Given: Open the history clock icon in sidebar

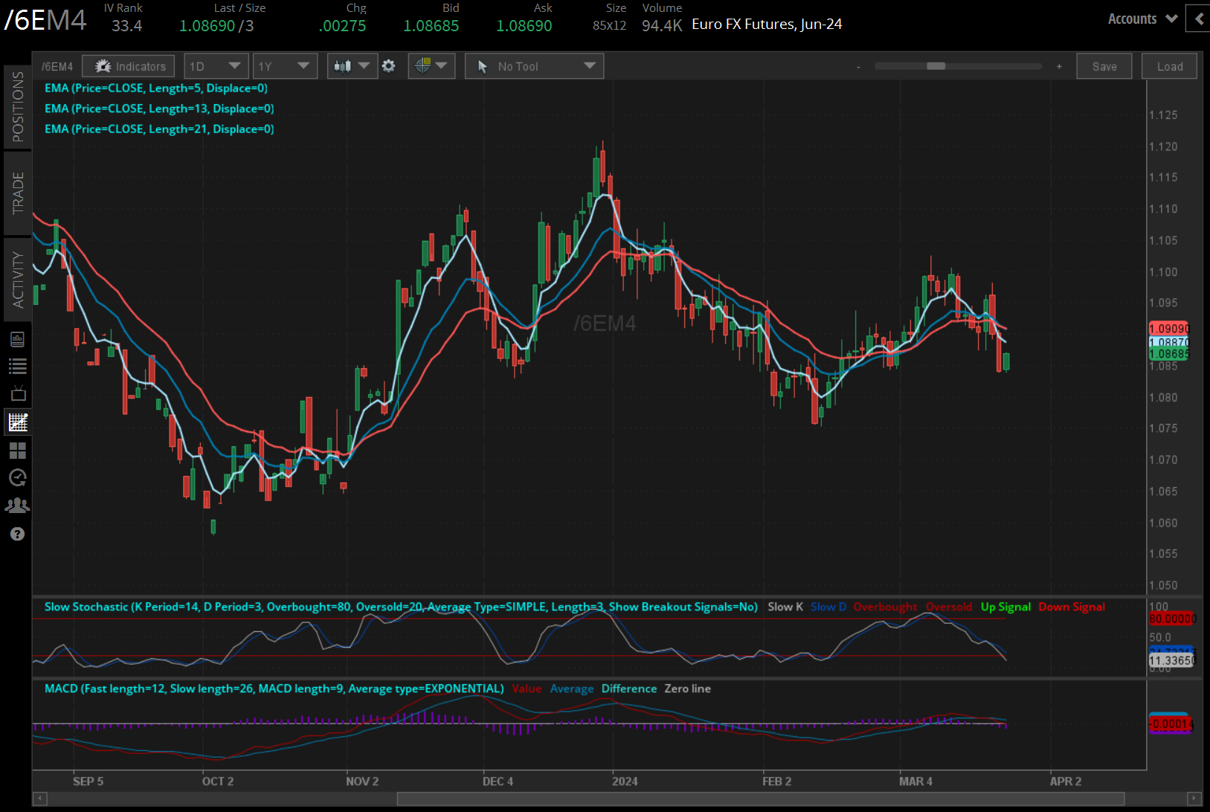Looking at the screenshot, I should pos(18,478).
